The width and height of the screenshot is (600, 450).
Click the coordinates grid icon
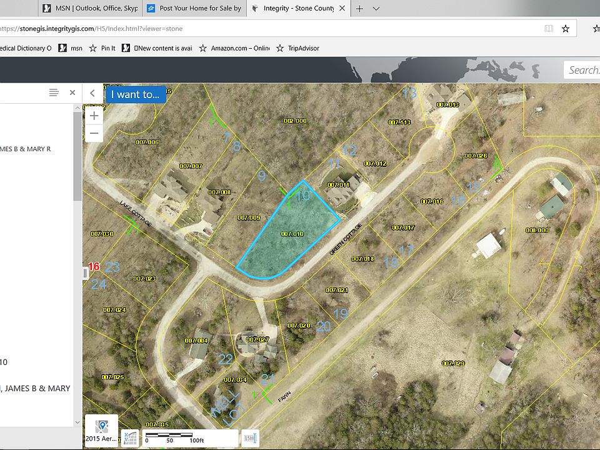(x=130, y=437)
